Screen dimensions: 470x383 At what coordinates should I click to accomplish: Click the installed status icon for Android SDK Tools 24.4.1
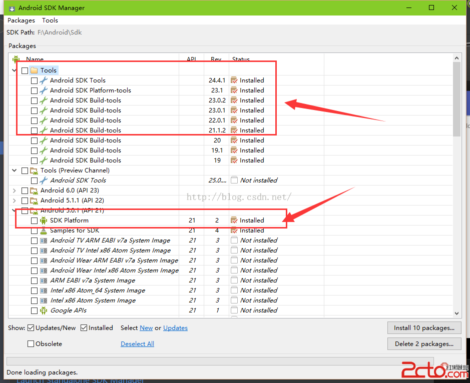[x=234, y=80]
